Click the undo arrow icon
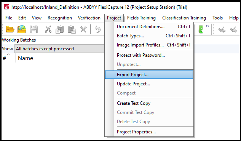This screenshot has width=241, height=141. [x=97, y=29]
